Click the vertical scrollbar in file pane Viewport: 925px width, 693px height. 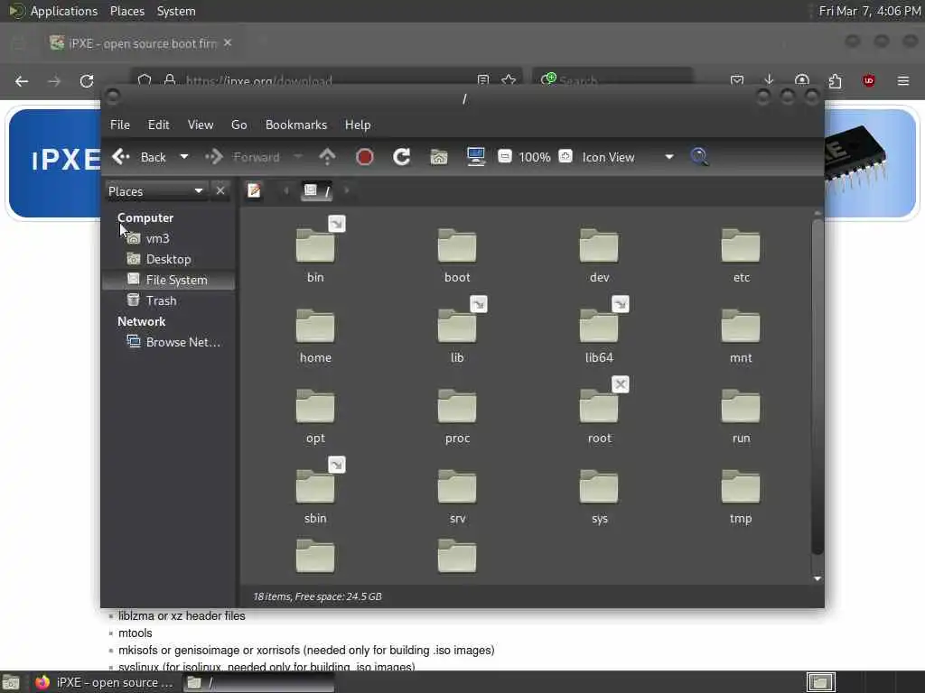tap(817, 386)
